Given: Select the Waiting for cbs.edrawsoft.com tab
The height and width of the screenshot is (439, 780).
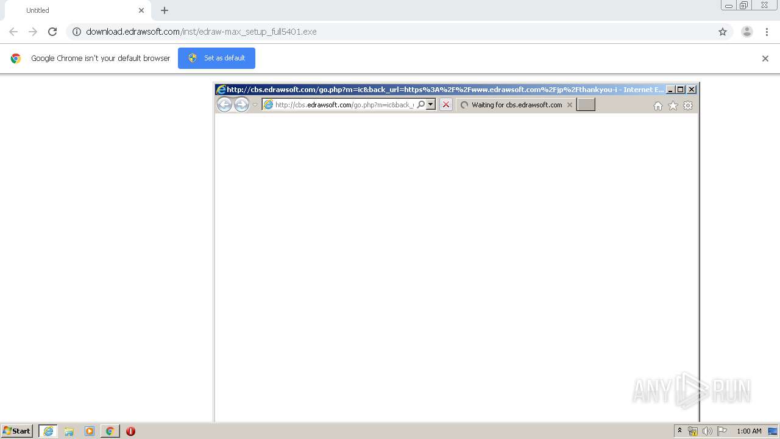Looking at the screenshot, I should pos(516,105).
